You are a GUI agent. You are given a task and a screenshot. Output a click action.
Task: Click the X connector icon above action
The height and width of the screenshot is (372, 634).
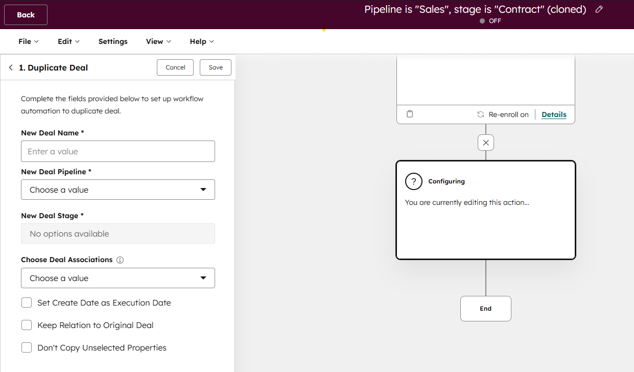(486, 143)
